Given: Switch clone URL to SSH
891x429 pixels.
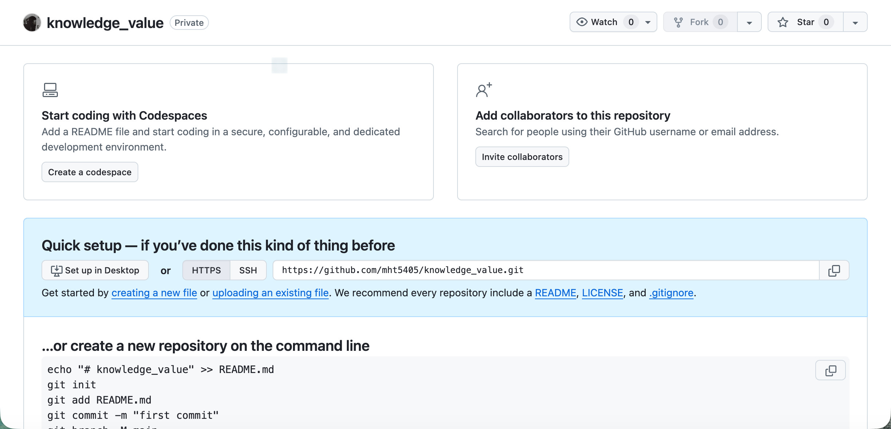Looking at the screenshot, I should pyautogui.click(x=248, y=270).
